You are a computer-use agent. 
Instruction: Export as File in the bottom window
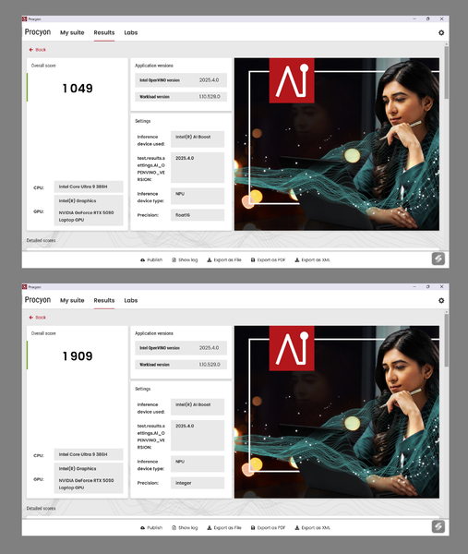[224, 527]
